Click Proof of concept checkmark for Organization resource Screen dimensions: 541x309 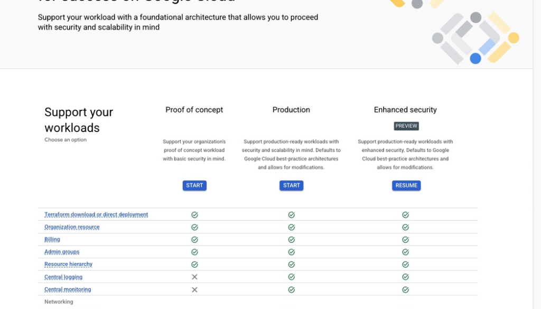(x=194, y=227)
